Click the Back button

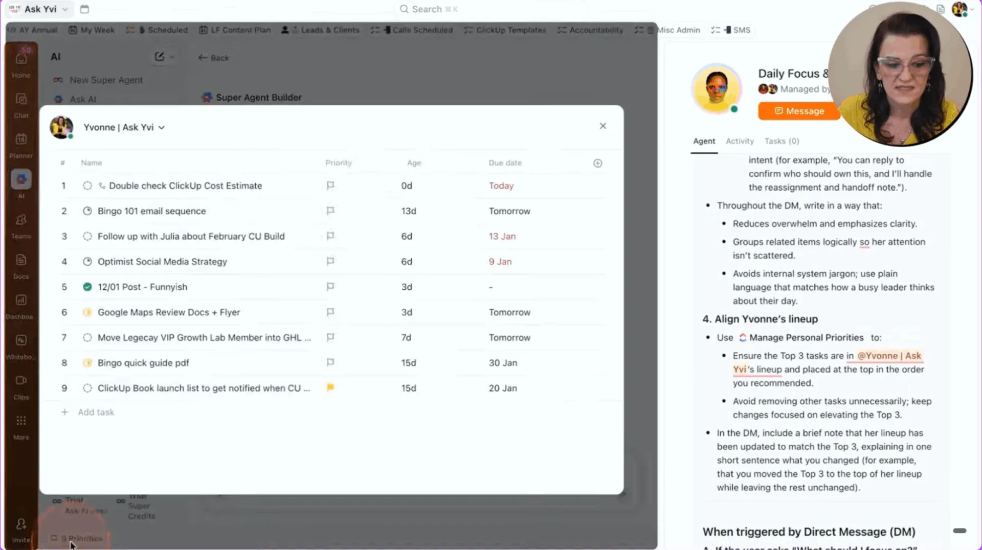click(214, 58)
